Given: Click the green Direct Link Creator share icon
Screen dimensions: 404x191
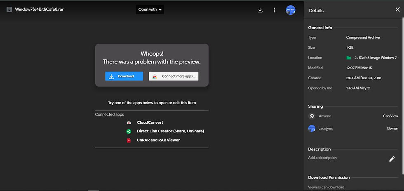Looking at the screenshot, I should [129, 132].
